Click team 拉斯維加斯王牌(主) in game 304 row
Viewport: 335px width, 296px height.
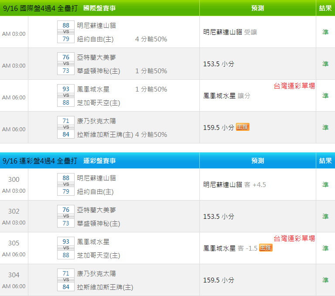105,287
